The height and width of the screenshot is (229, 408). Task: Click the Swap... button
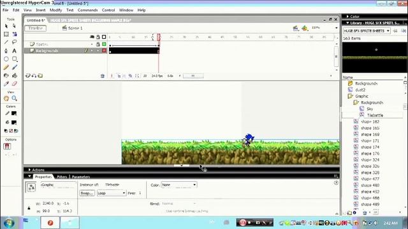[87, 193]
